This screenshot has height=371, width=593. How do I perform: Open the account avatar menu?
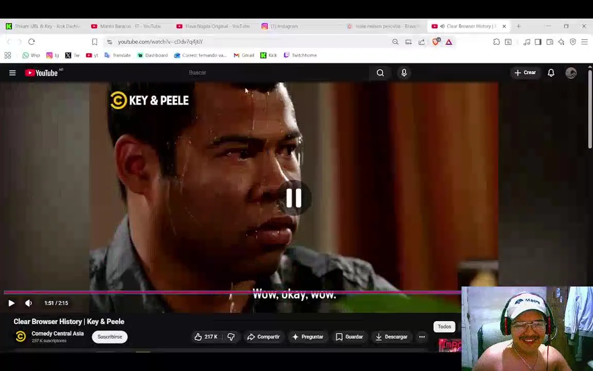(571, 73)
